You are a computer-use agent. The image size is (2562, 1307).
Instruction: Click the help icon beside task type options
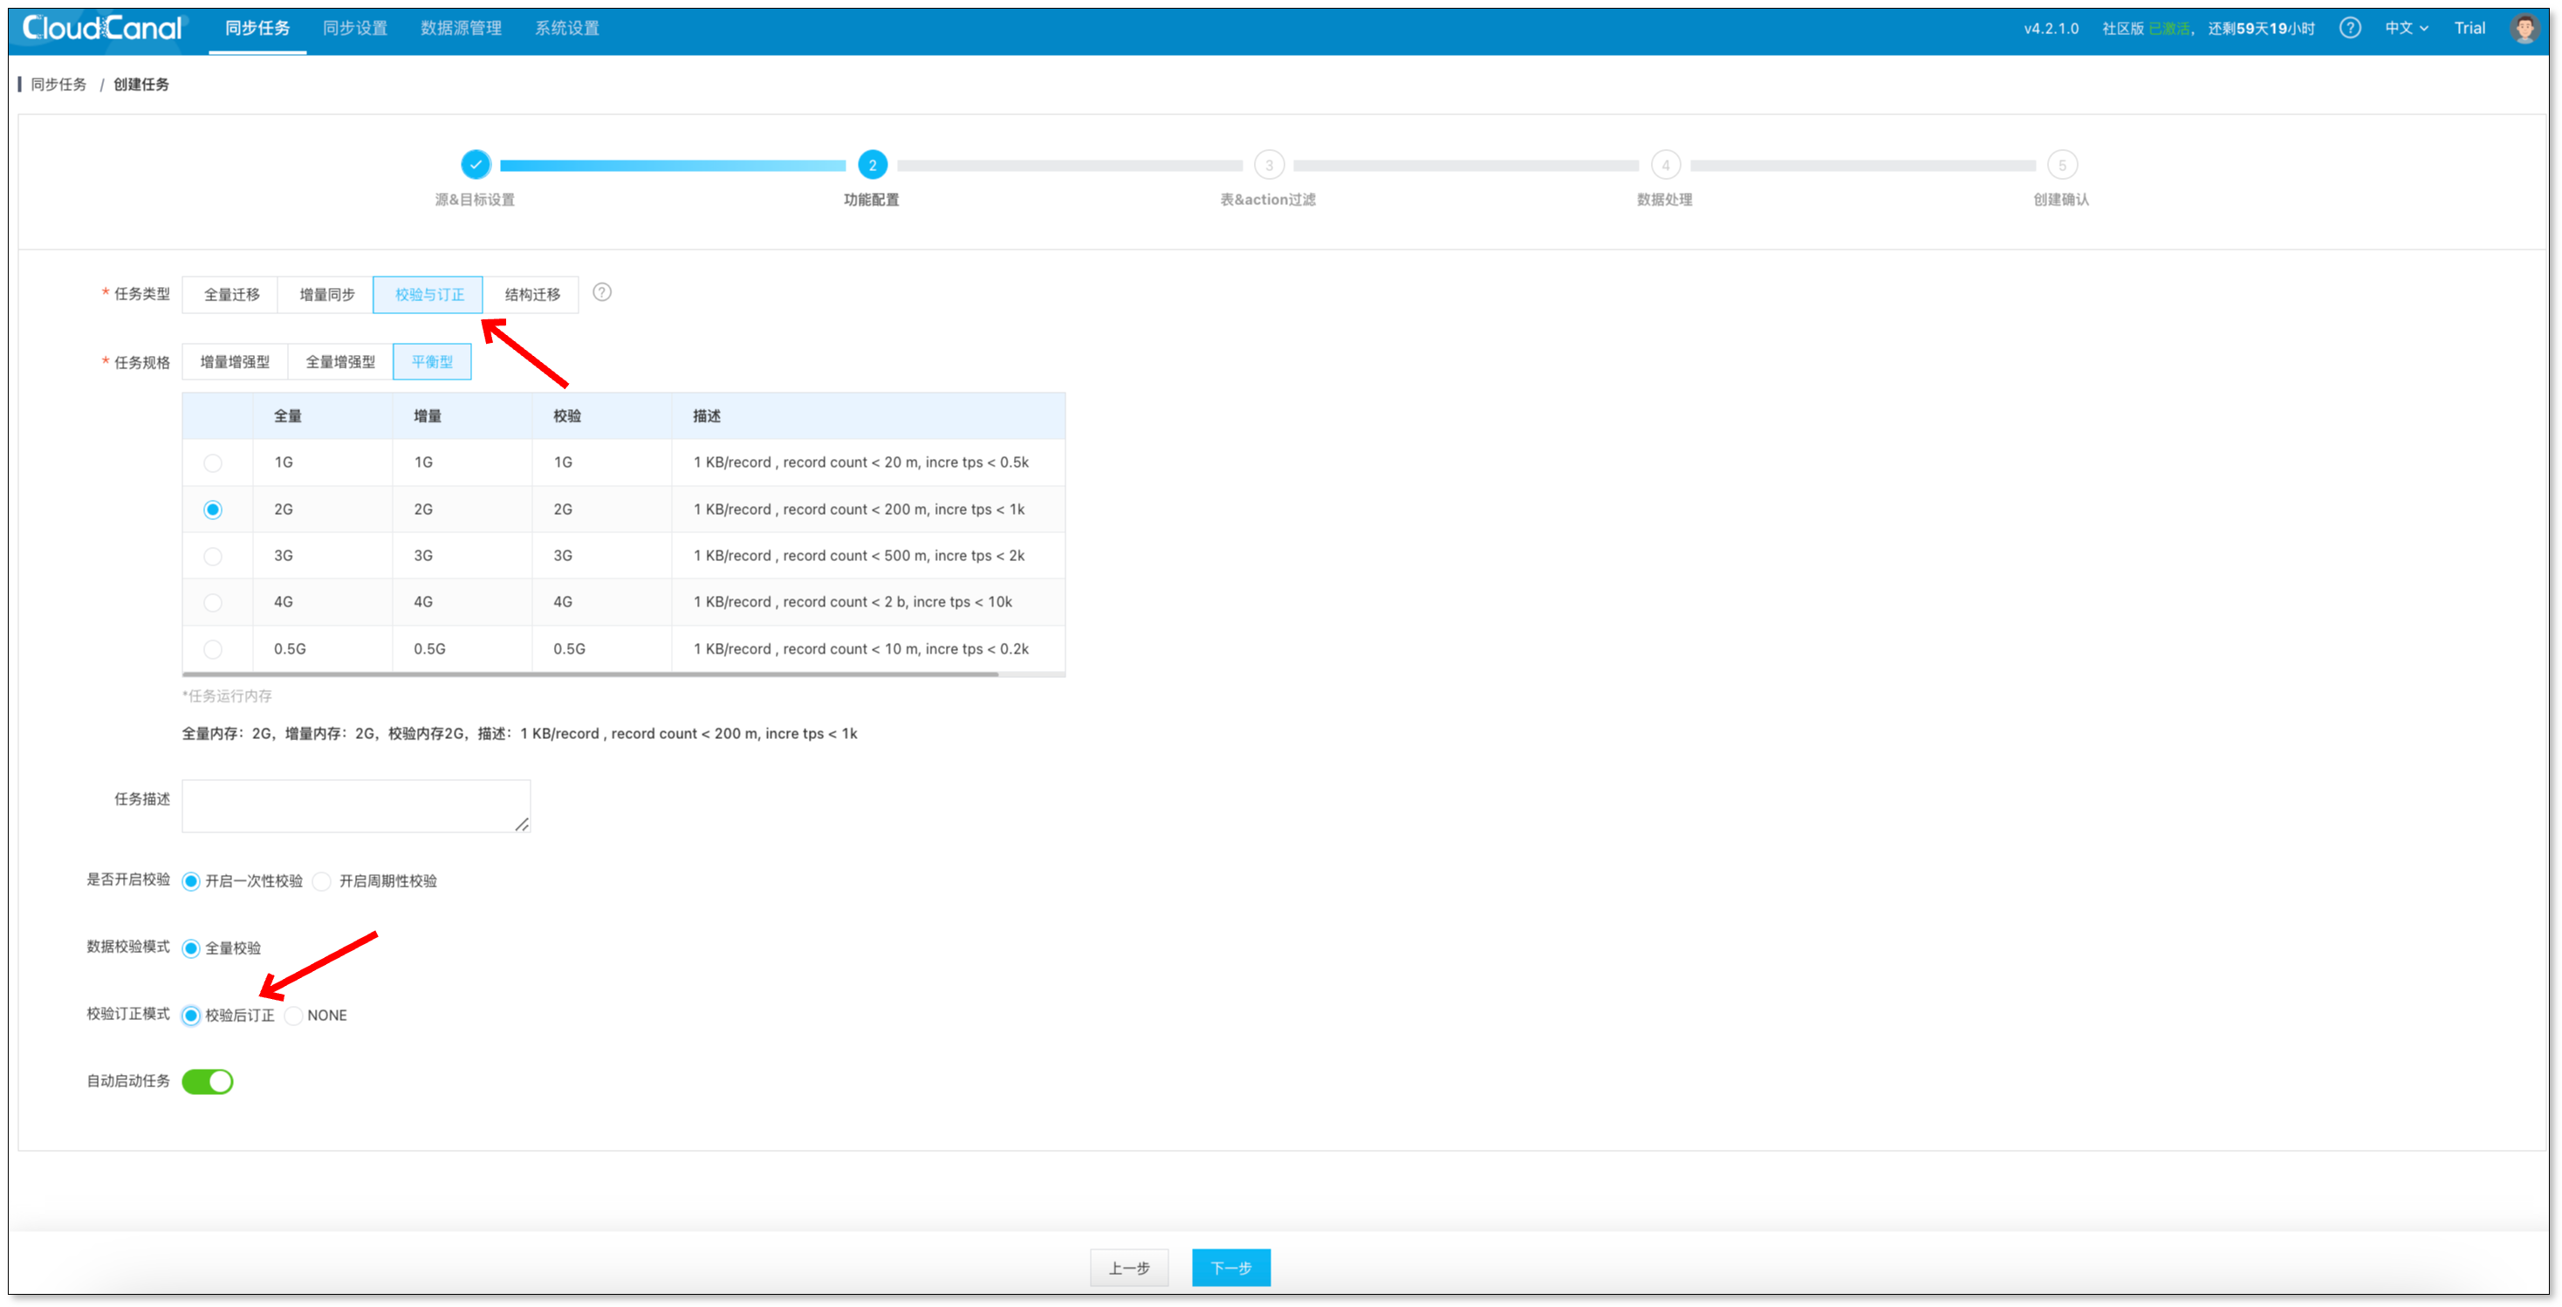(602, 292)
